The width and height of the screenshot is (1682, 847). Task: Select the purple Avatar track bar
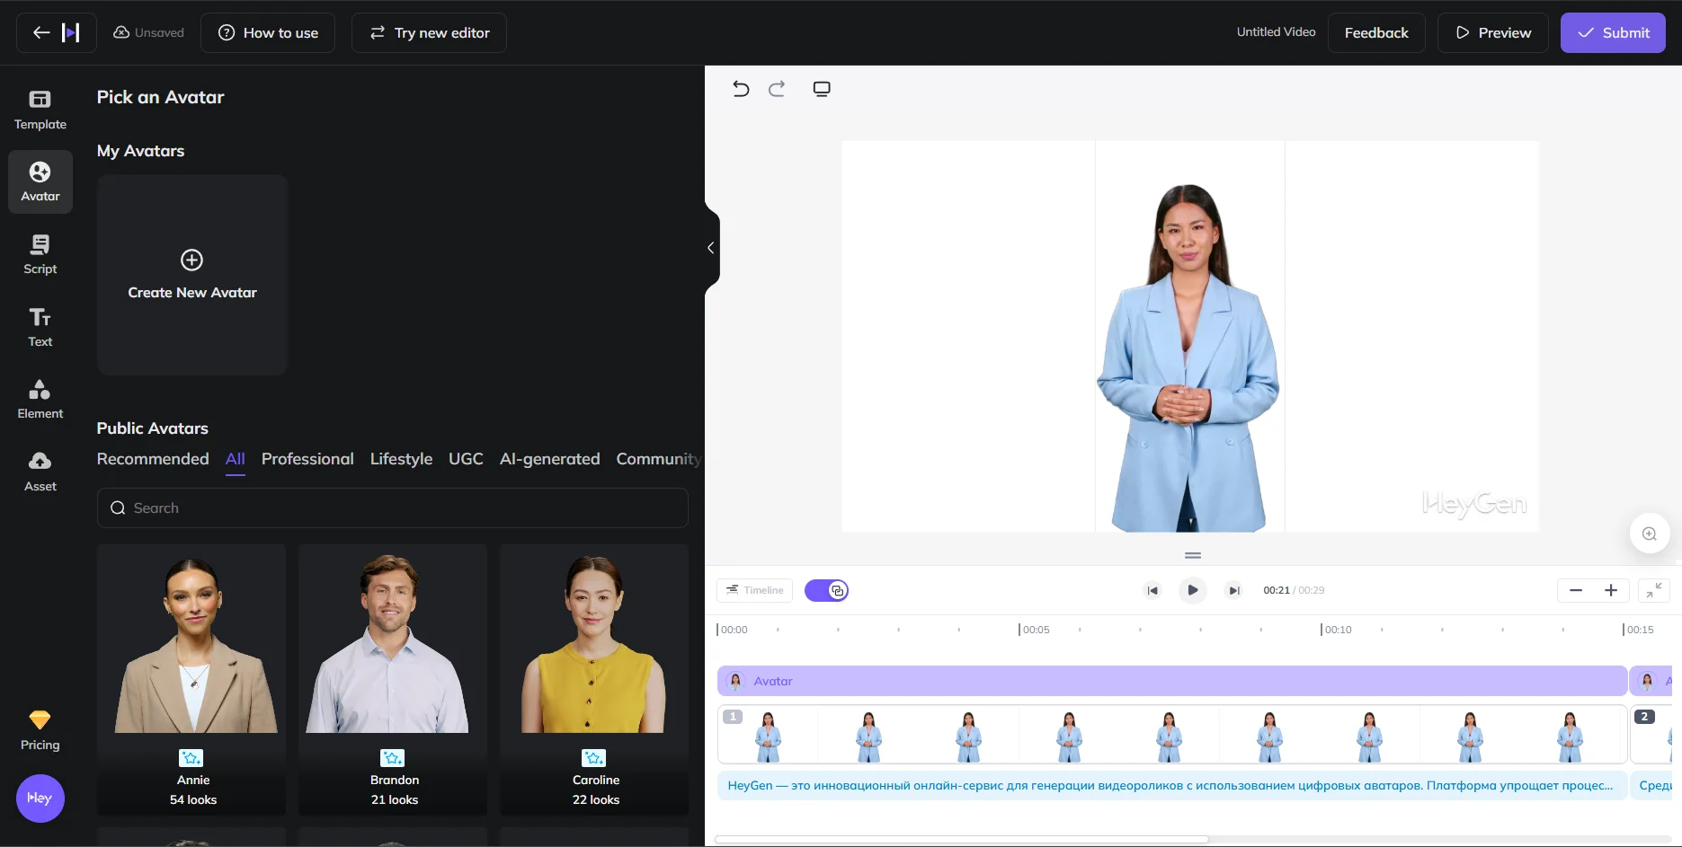1172,681
